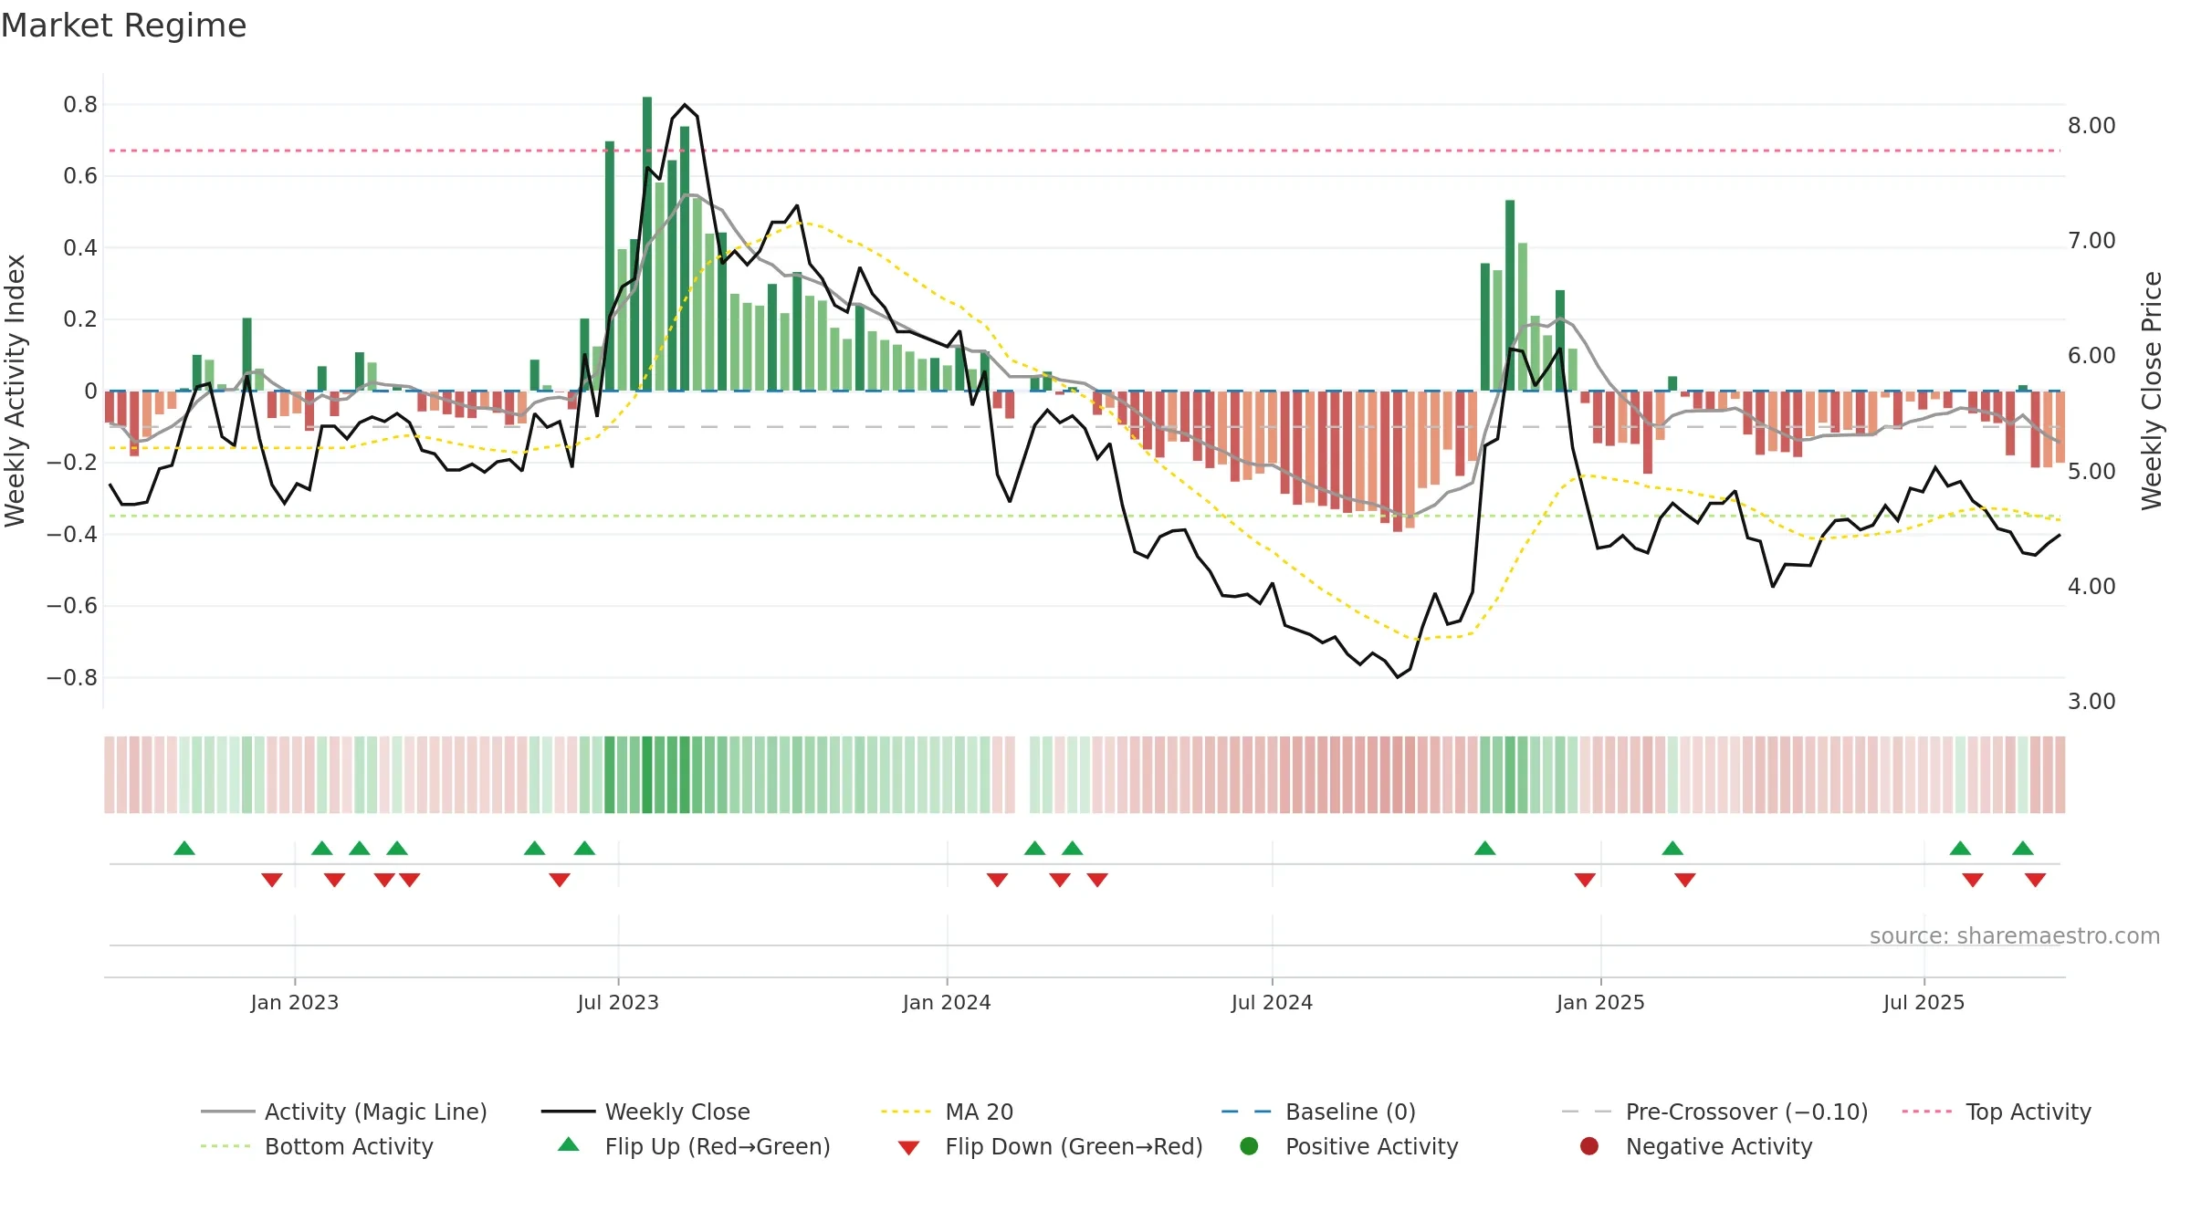2191x1232 pixels.
Task: Toggle the Top Activity legend entry
Action: click(x=1997, y=1112)
